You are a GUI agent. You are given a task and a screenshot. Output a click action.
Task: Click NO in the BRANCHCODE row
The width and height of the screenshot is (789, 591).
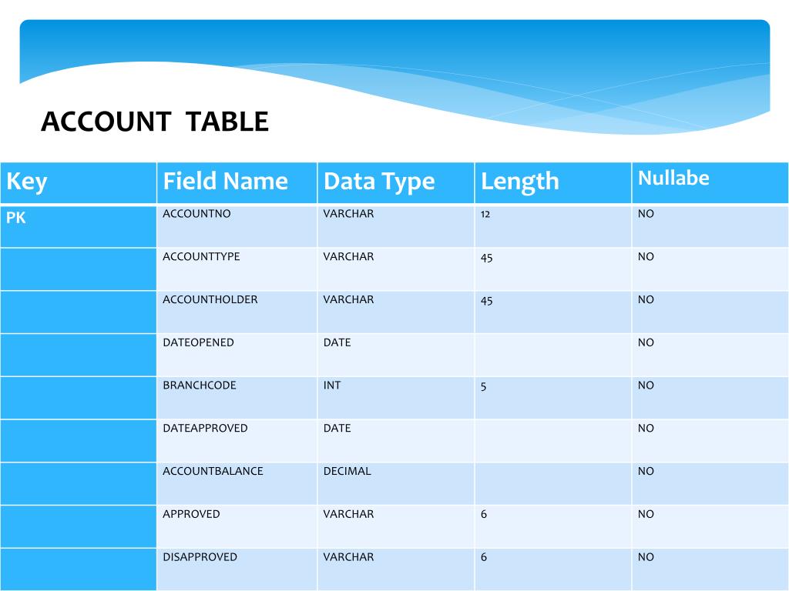tap(646, 386)
